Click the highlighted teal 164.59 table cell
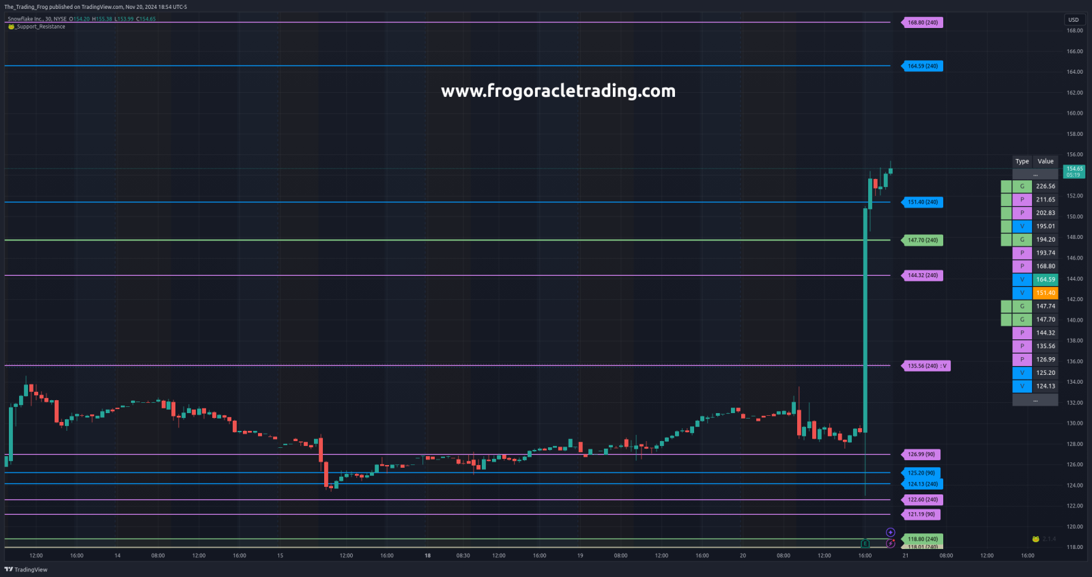 tap(1046, 279)
